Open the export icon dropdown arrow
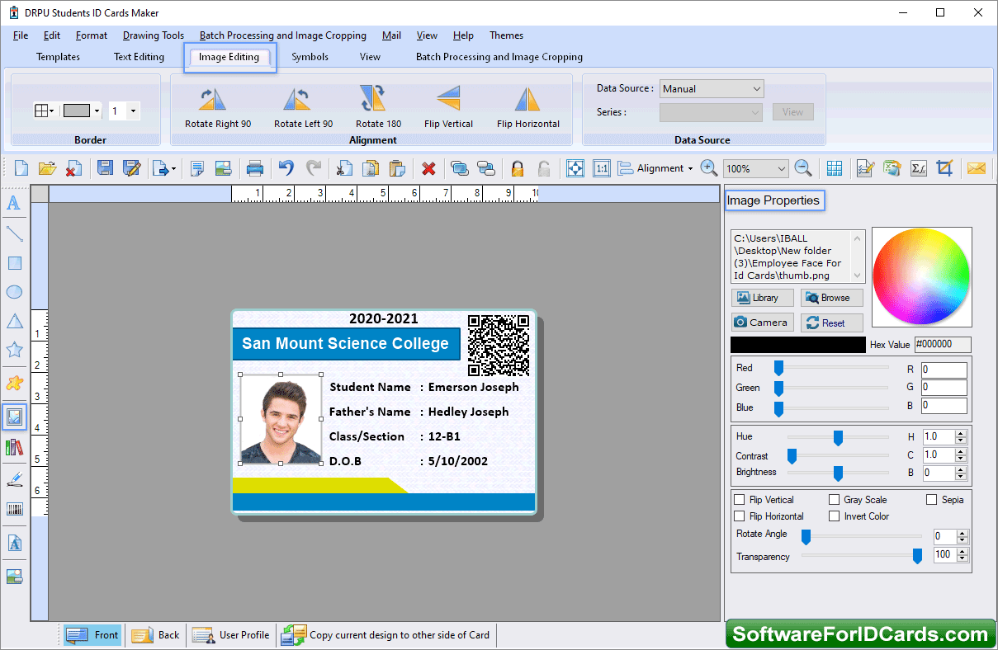 (x=173, y=169)
